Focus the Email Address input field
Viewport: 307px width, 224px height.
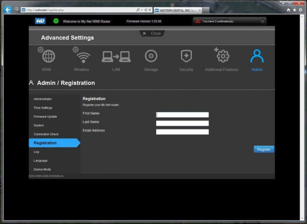point(182,132)
